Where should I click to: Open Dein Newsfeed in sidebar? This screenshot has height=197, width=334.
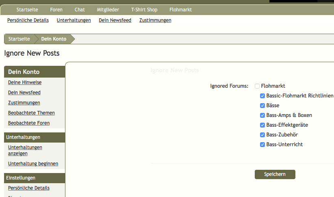point(24,93)
